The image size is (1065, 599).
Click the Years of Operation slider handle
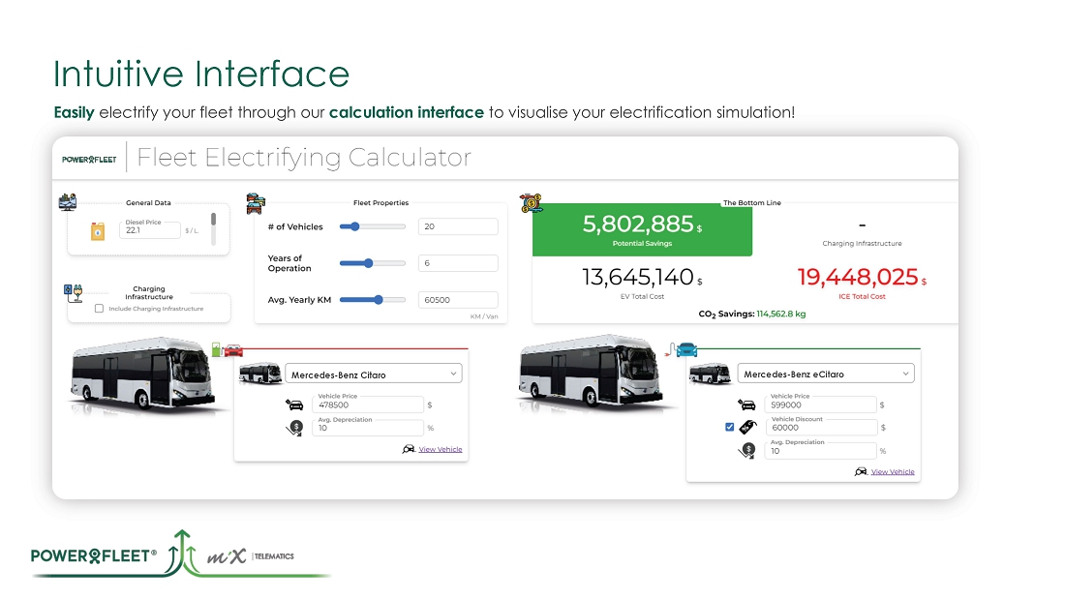coord(369,263)
